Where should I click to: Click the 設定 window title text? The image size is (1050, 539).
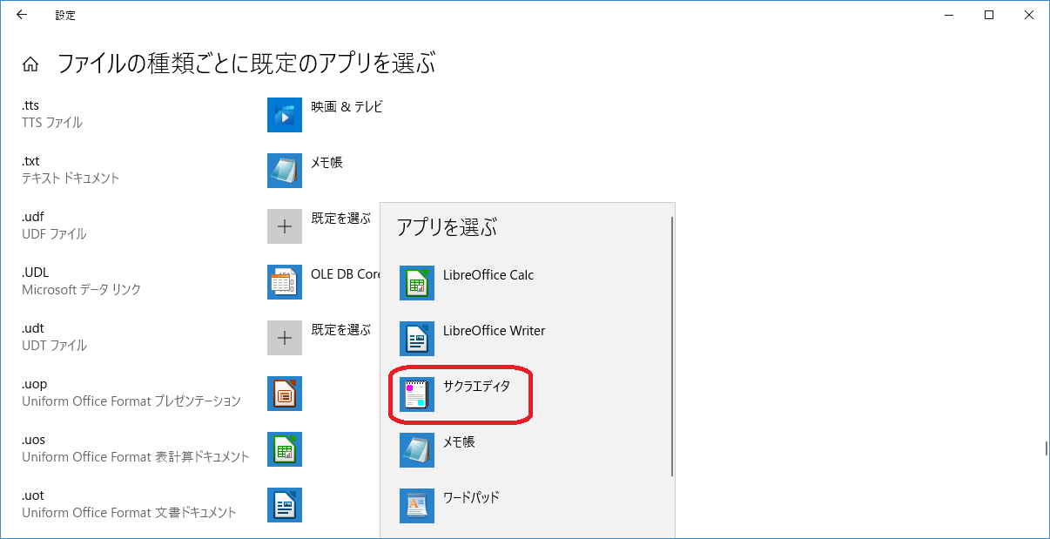point(64,15)
